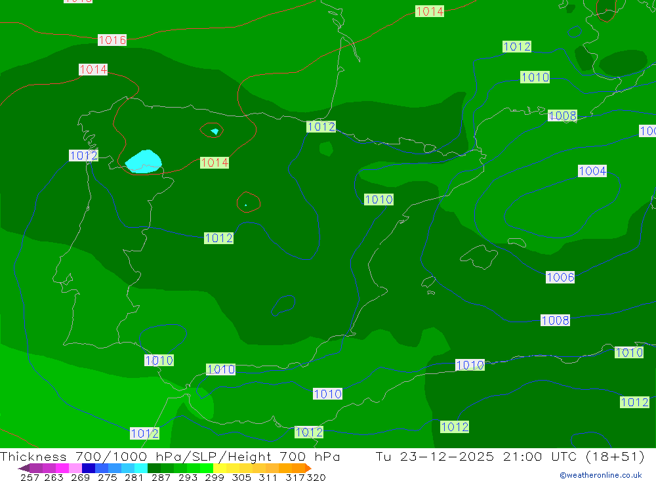Select the light pink legend swatch
The image size is (656, 481).
75,468
